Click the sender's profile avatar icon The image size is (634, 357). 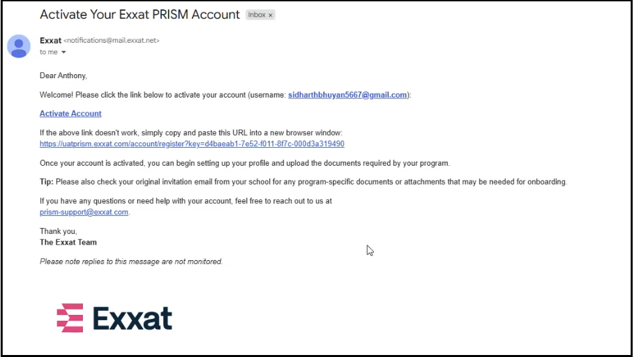coord(19,46)
